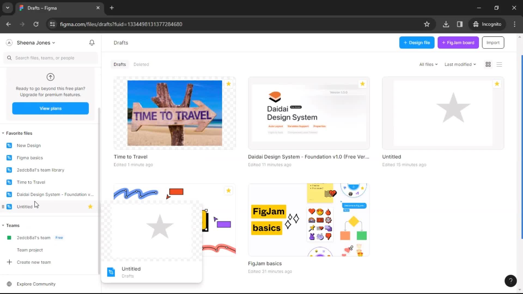Open the All files filter dropdown
The image size is (523, 294).
[428, 65]
